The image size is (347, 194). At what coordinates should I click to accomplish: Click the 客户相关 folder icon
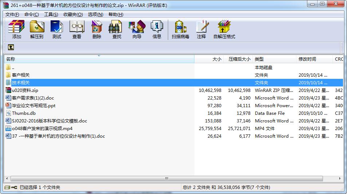click(x=8, y=75)
